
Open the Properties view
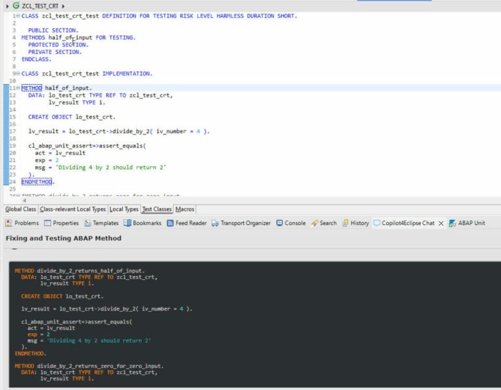[65, 223]
